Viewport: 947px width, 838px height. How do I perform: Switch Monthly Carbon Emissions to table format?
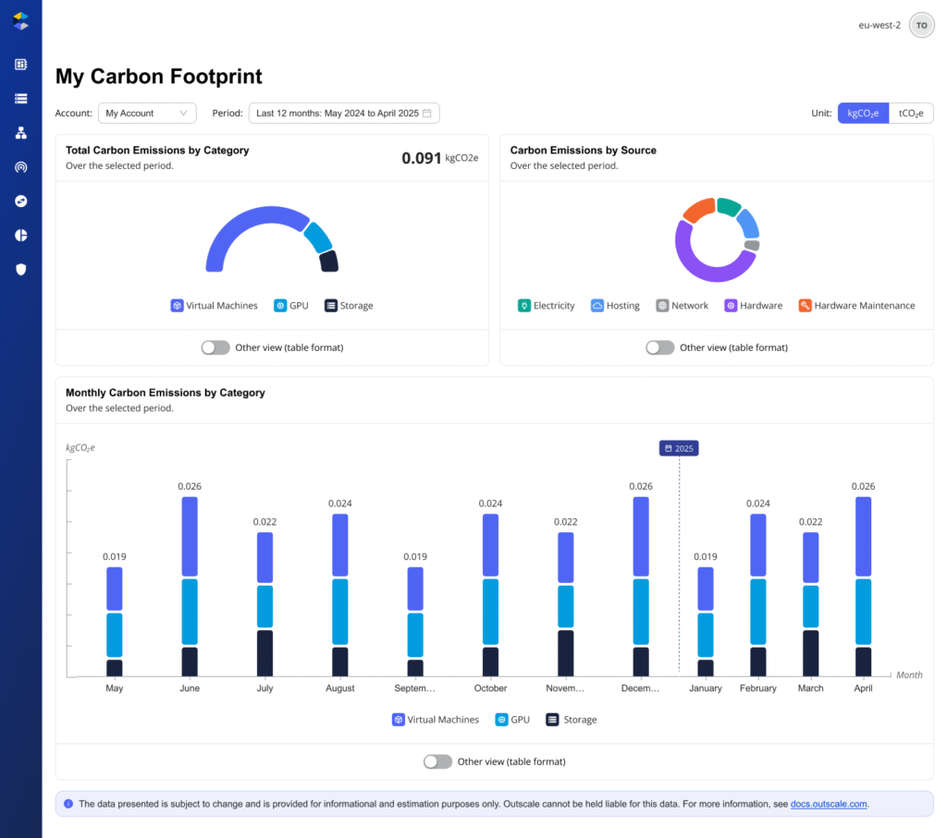(x=437, y=761)
